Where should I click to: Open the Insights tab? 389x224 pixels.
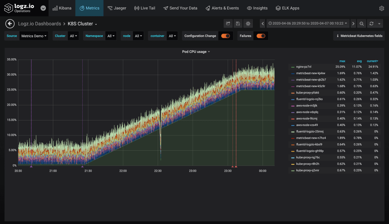click(257, 8)
